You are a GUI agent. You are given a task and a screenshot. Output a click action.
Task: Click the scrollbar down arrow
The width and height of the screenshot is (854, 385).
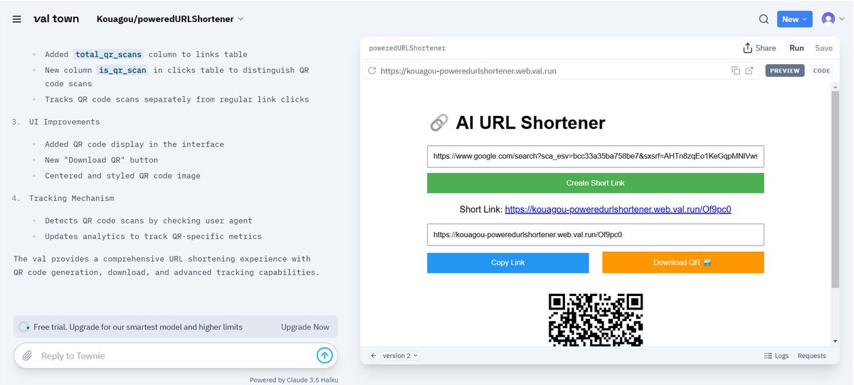point(835,342)
